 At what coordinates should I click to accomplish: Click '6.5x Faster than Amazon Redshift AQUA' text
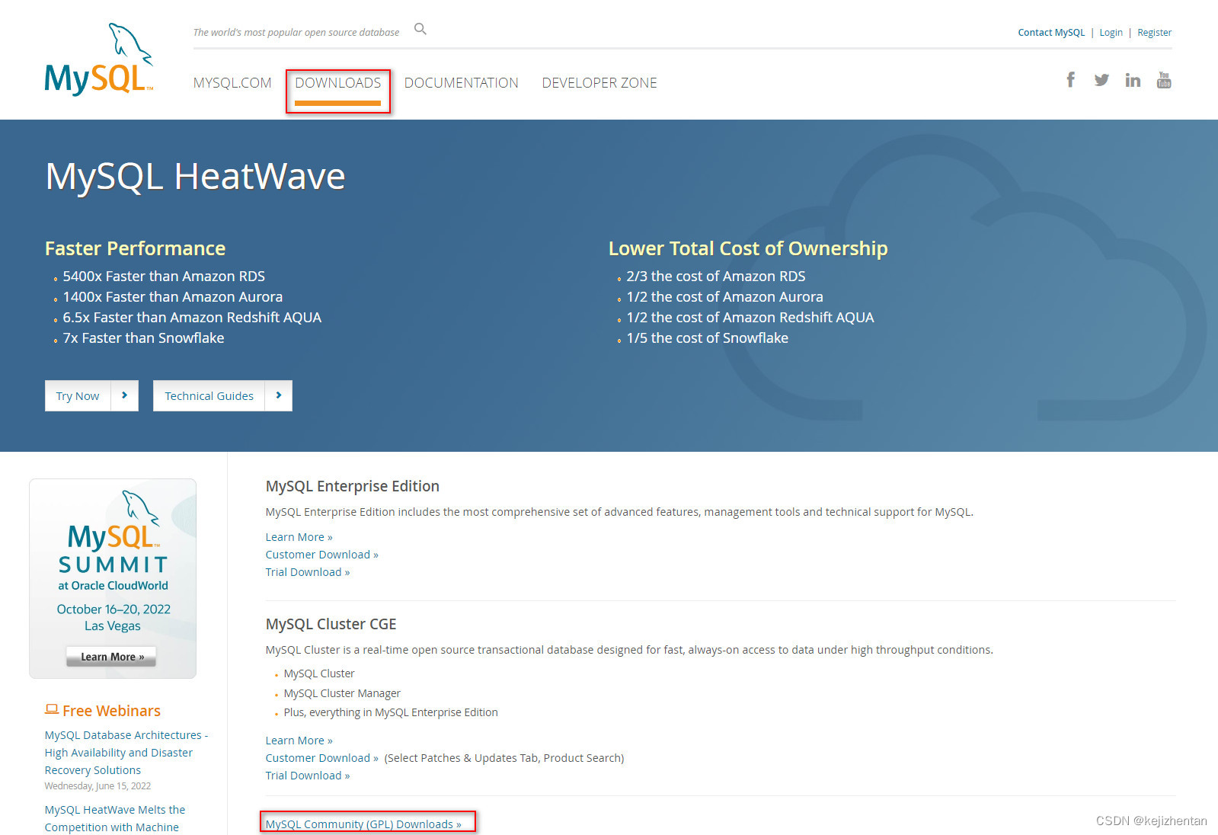[x=192, y=318]
